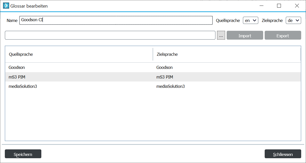Maximize the Glossar bearbeiten window

coord(279,6)
